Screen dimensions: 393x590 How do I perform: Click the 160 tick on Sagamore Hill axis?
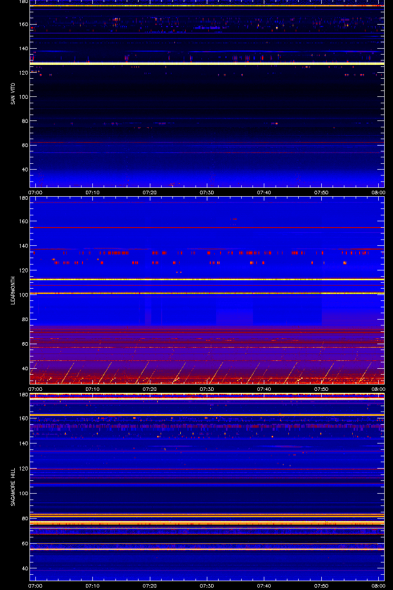pyautogui.click(x=24, y=419)
